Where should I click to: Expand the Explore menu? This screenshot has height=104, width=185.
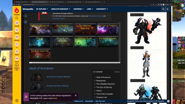(x=42, y=9)
